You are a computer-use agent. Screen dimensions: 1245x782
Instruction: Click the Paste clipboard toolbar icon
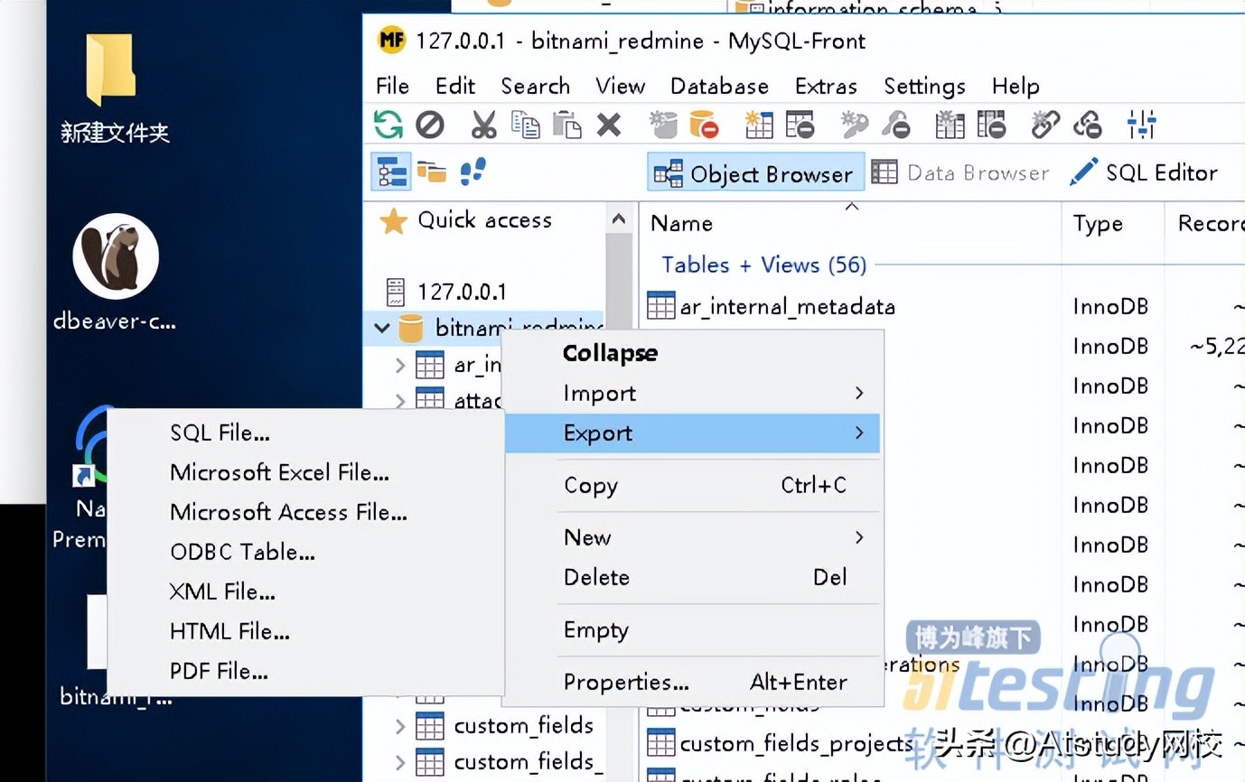pyautogui.click(x=566, y=125)
